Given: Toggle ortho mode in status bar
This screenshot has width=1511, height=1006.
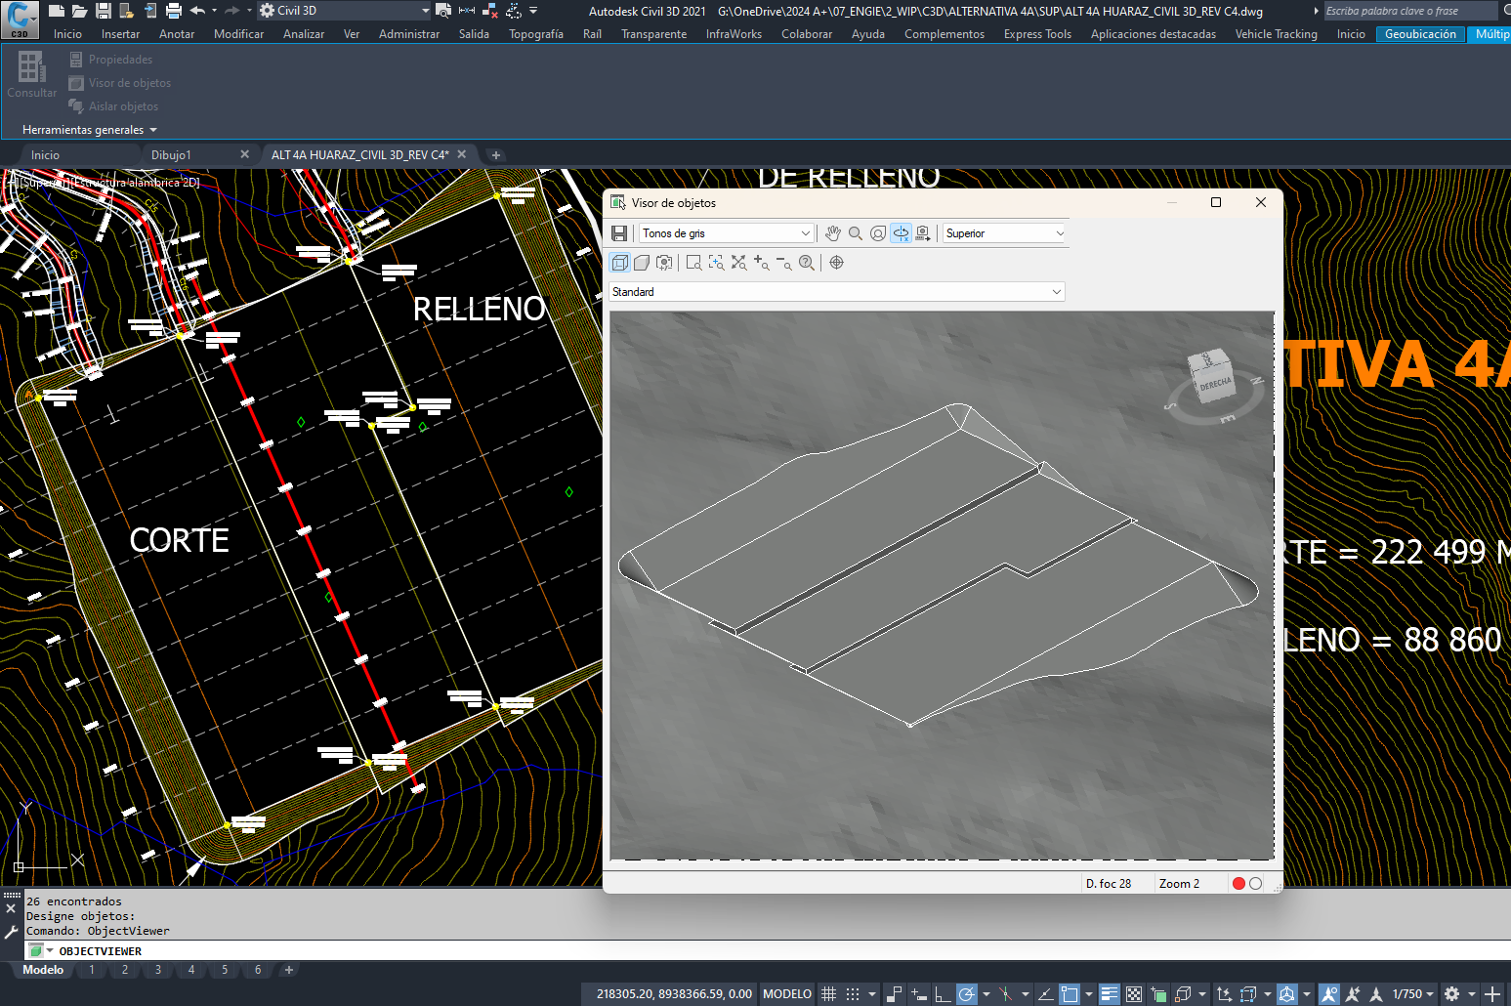Looking at the screenshot, I should click(943, 994).
